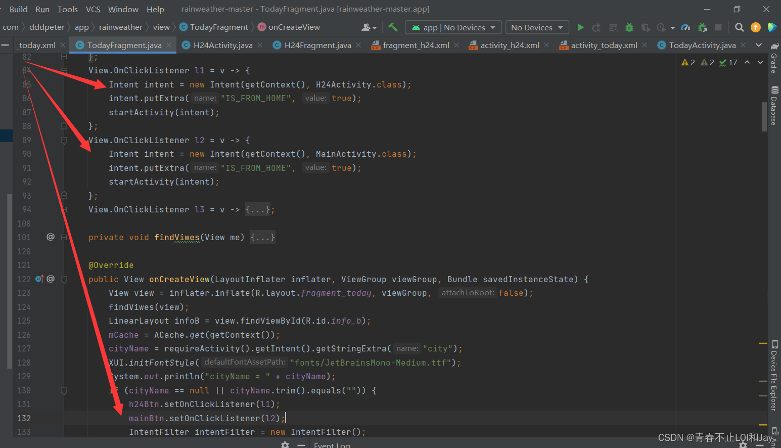Click the Profile app icon
This screenshot has width=781, height=448.
pos(661,27)
